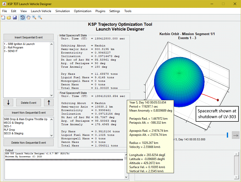Click Insert Sequential Event button
Image resolution: width=241 pixels, height=182 pixels.
[29, 37]
